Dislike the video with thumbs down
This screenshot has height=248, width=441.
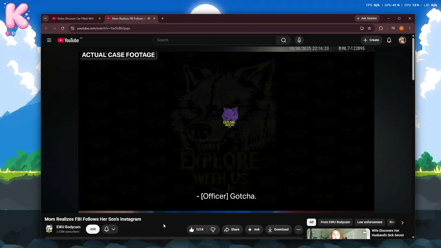[213, 229]
